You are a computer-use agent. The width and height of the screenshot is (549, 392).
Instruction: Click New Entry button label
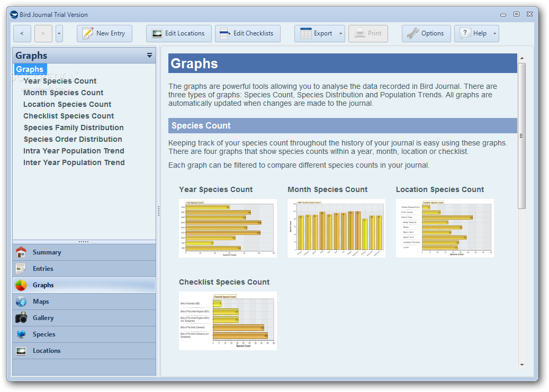[x=111, y=33]
